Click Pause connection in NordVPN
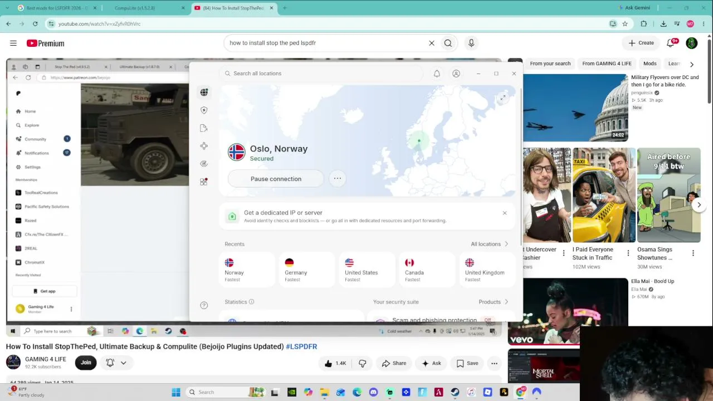Screen dimensions: 713x401 point(276,179)
